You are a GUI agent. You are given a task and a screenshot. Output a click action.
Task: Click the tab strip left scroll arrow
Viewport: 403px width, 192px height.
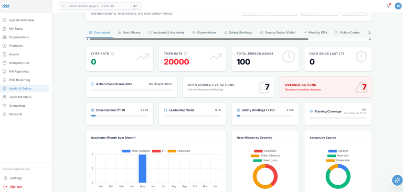[88, 39]
